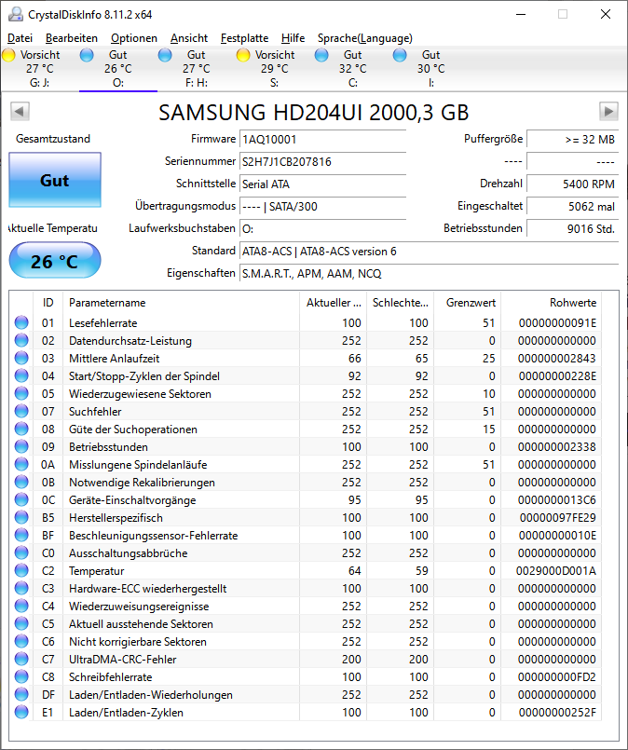The width and height of the screenshot is (628, 750).
Task: Select the F: H: disk tab
Action: tap(196, 68)
